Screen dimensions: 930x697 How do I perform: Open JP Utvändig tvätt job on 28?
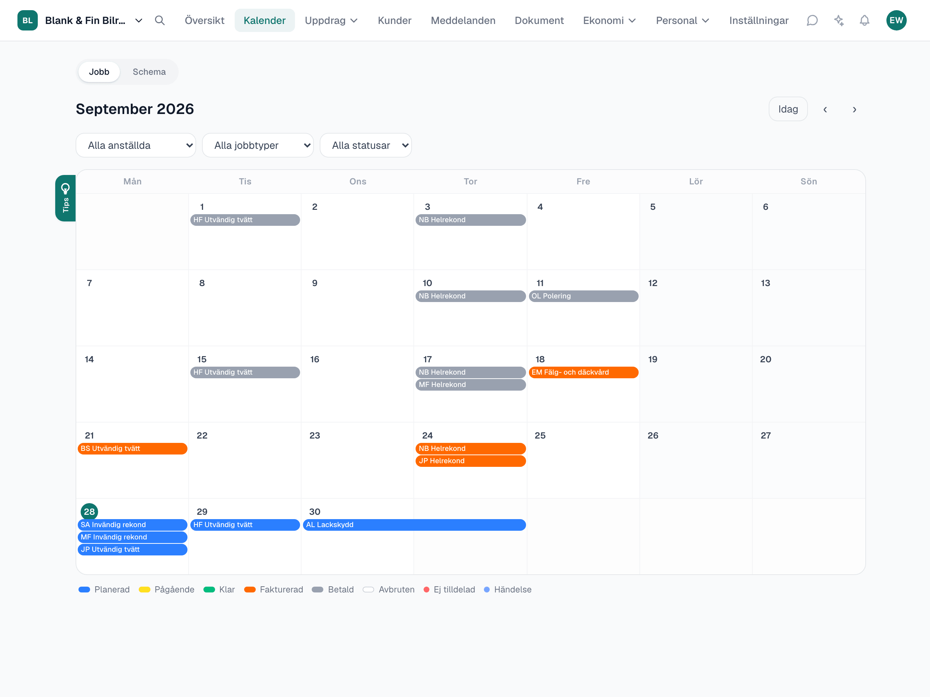click(133, 550)
